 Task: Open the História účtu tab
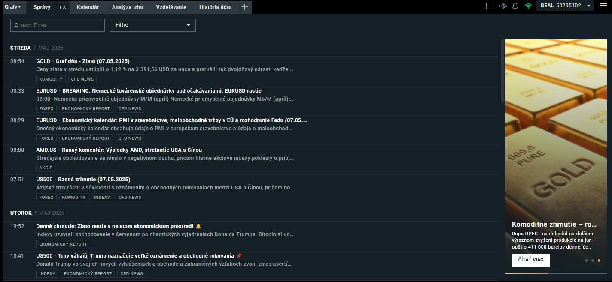(x=215, y=7)
